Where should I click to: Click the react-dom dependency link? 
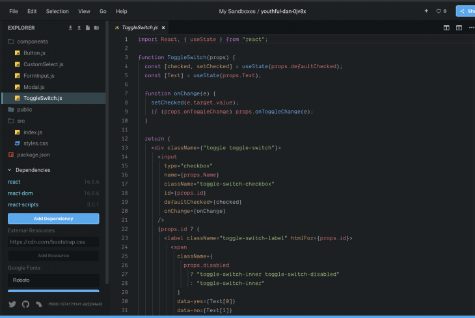click(20, 193)
